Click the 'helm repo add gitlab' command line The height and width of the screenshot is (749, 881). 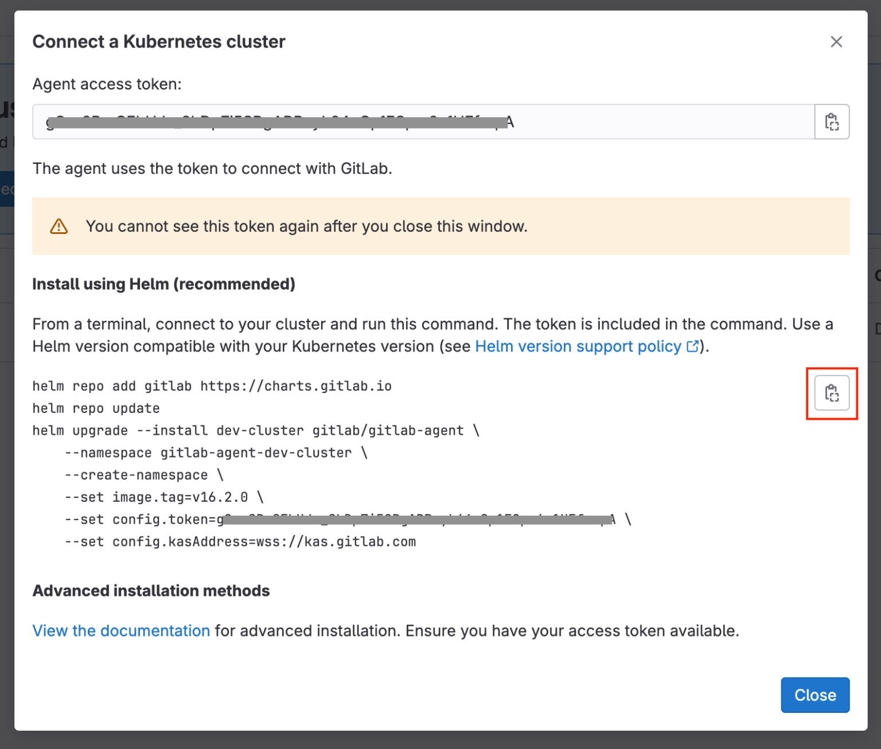tap(212, 386)
